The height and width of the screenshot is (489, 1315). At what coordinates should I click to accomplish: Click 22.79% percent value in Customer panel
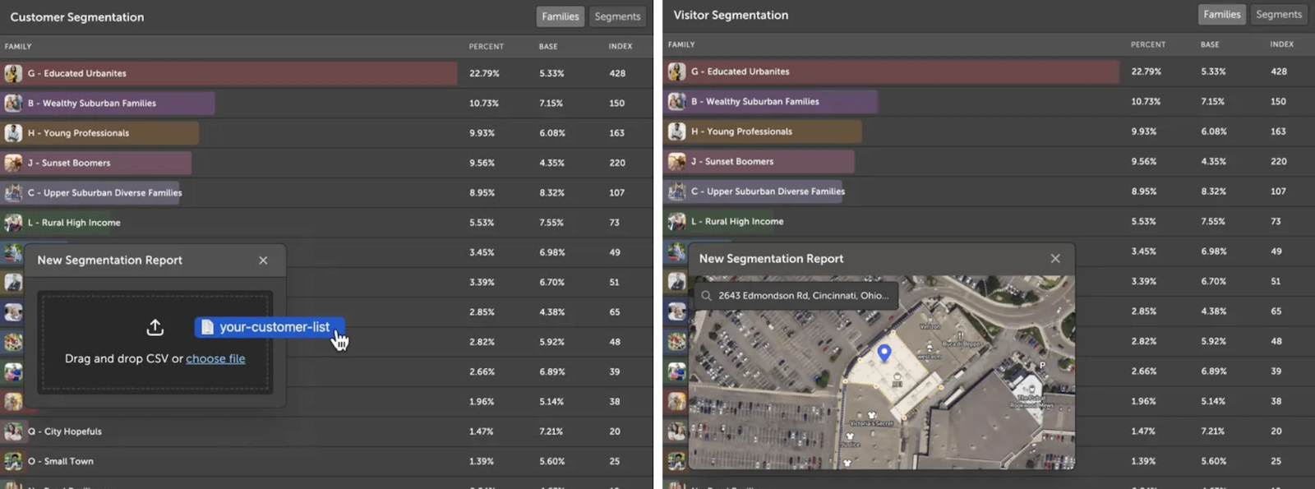pyautogui.click(x=484, y=73)
